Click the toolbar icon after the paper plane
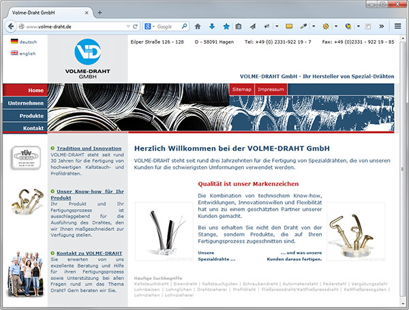 [x=267, y=27]
